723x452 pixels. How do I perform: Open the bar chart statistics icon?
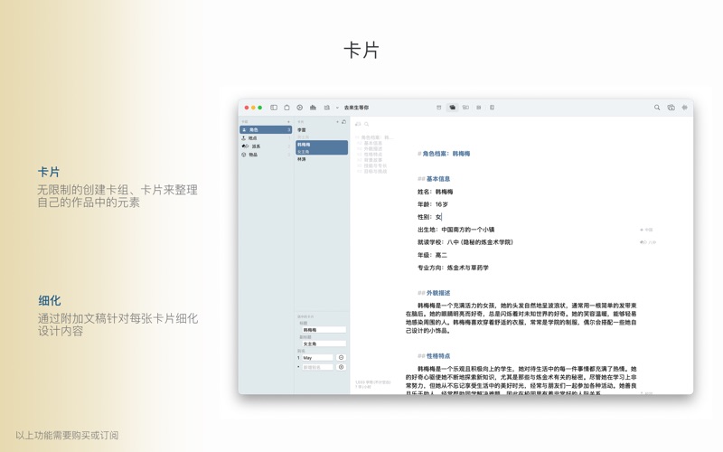click(x=313, y=108)
